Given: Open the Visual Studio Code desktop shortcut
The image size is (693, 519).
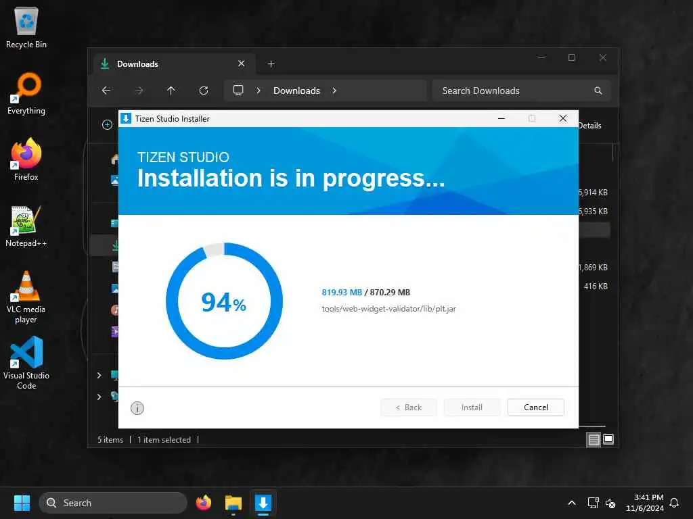Looking at the screenshot, I should pos(26,363).
